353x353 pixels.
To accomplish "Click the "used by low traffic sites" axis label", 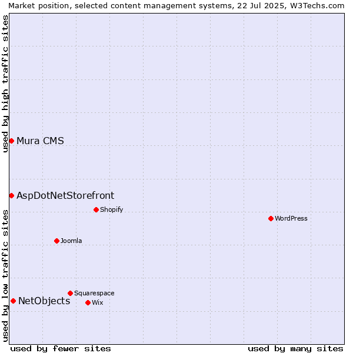I will point(5,276).
